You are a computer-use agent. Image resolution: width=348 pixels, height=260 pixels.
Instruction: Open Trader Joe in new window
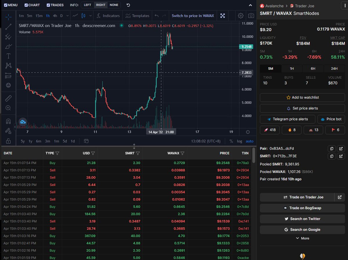point(340,197)
